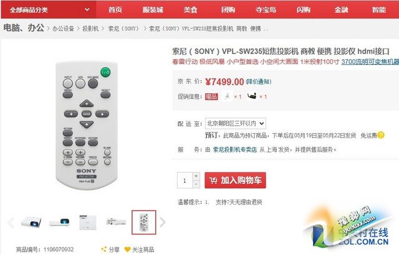Select the remote control thumbnail image
This screenshot has width=399, height=255.
coord(144,222)
